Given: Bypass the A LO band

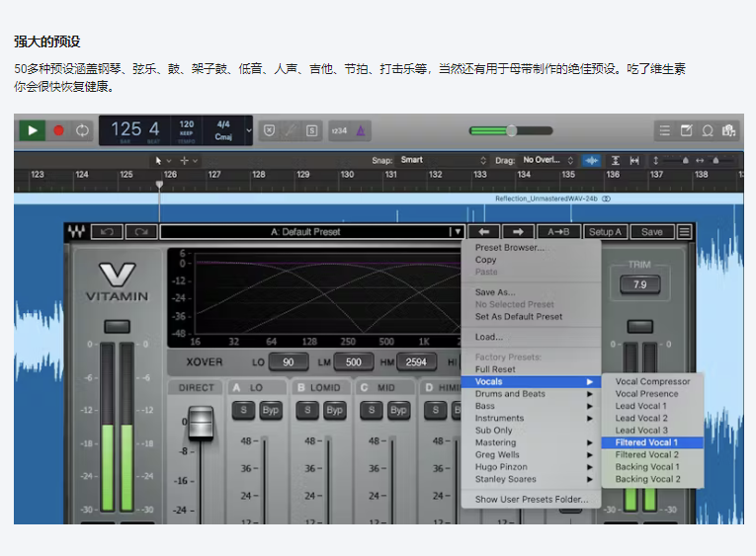Looking at the screenshot, I should tap(271, 410).
